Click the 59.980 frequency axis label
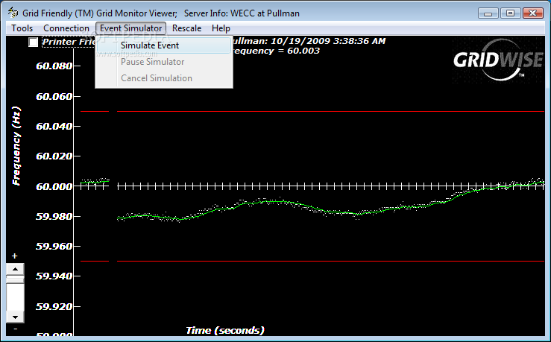The image size is (551, 342). pyautogui.click(x=54, y=216)
